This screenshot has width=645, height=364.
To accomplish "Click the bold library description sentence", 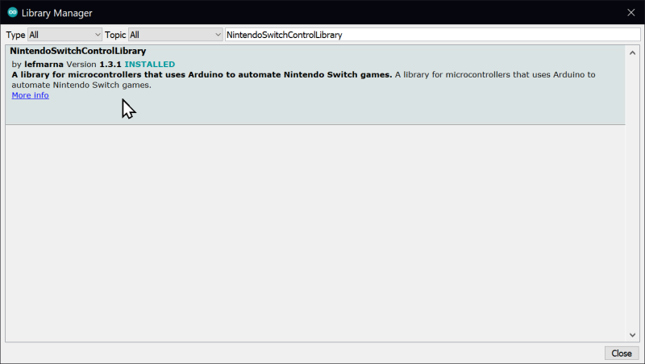I will [x=202, y=74].
